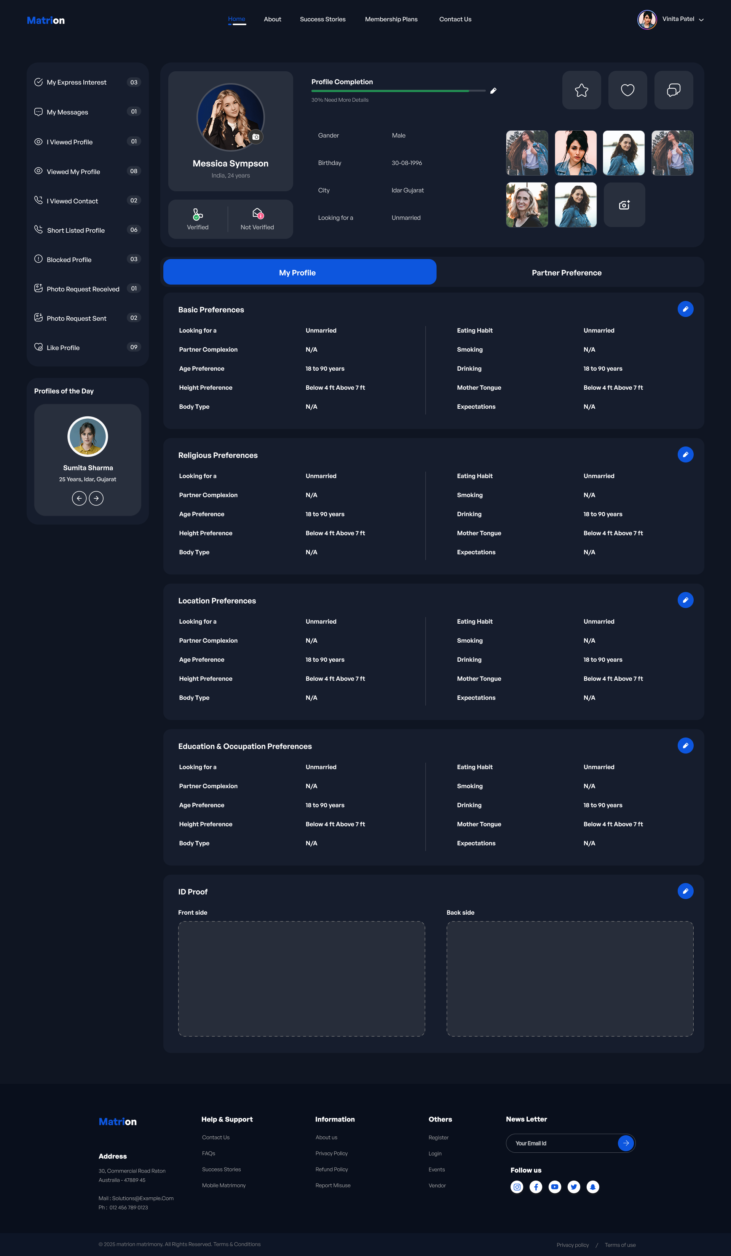Click Login link under Others
The height and width of the screenshot is (1256, 731).
pos(435,1153)
